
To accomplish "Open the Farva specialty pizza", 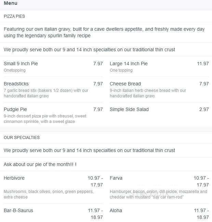I will click(x=116, y=178).
